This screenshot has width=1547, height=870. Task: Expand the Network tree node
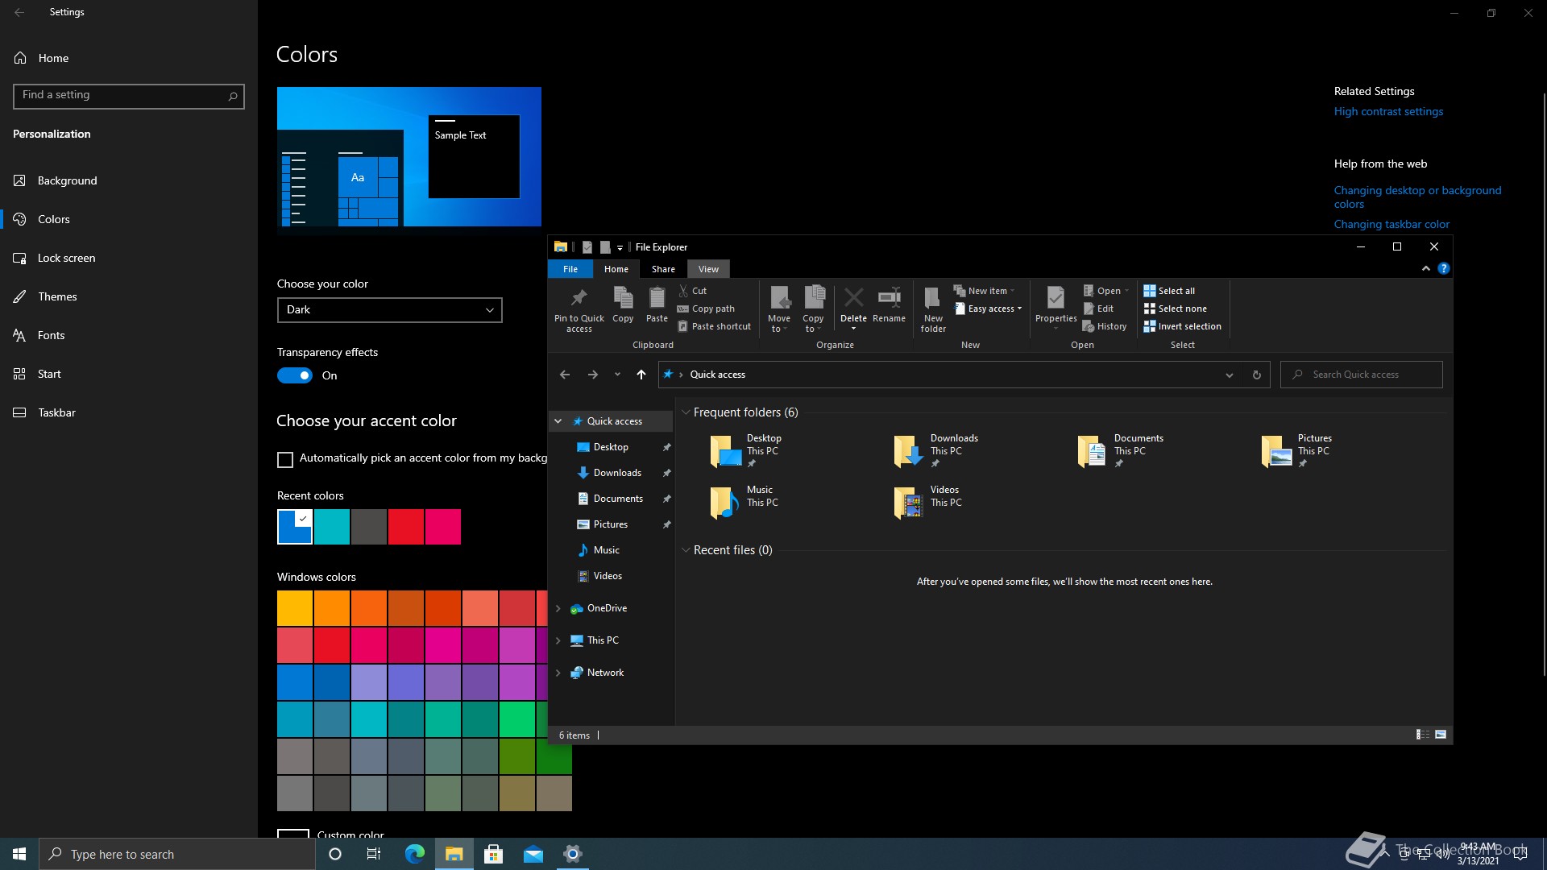click(558, 673)
